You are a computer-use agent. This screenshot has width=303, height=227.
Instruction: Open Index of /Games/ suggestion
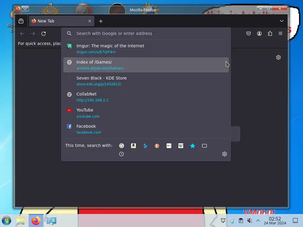146,65
